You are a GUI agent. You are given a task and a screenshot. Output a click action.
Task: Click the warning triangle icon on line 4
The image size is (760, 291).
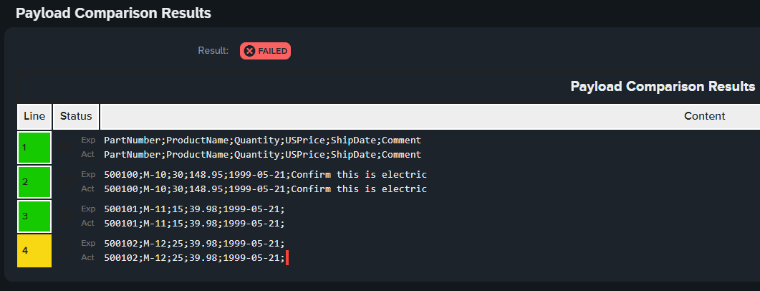[65, 250]
